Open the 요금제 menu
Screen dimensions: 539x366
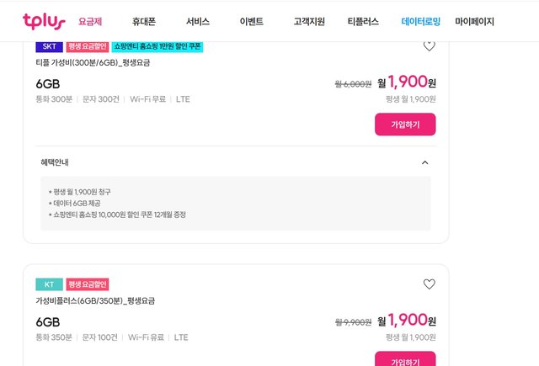[x=90, y=22]
